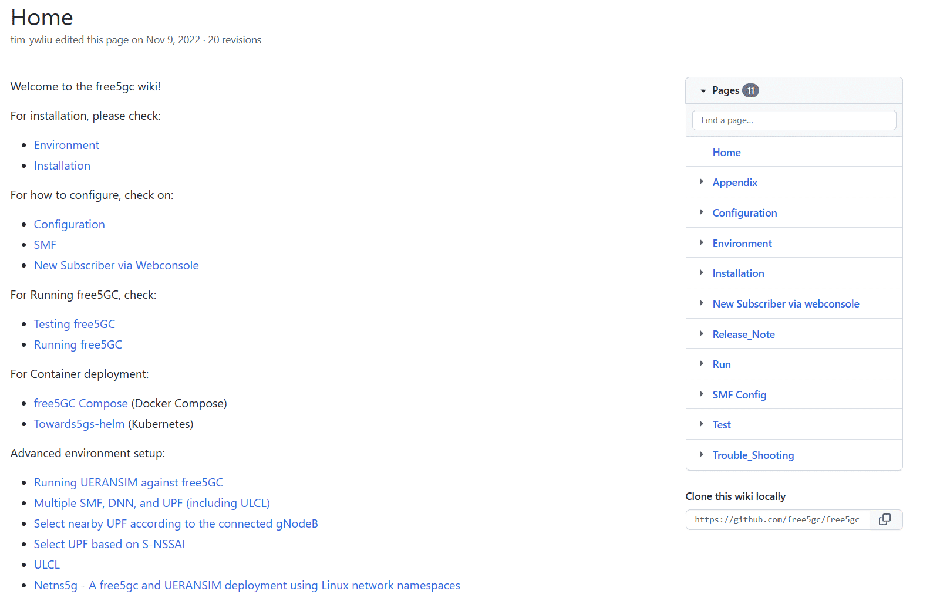This screenshot has height=598, width=930.
Task: Expand the Run page outline
Action: (x=701, y=364)
